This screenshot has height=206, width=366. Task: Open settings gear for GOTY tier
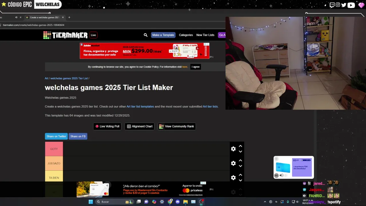pos(233,149)
